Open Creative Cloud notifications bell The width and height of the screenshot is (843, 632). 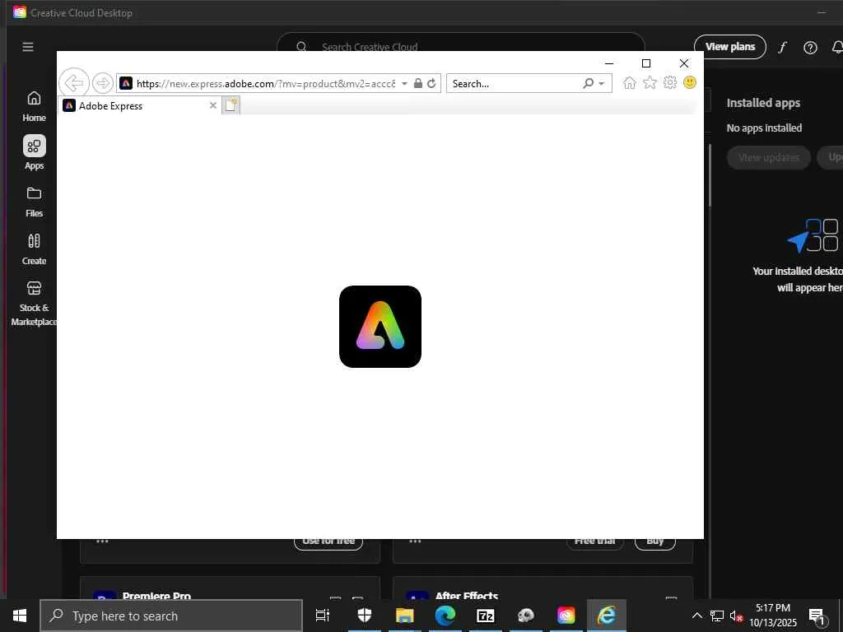(x=837, y=47)
